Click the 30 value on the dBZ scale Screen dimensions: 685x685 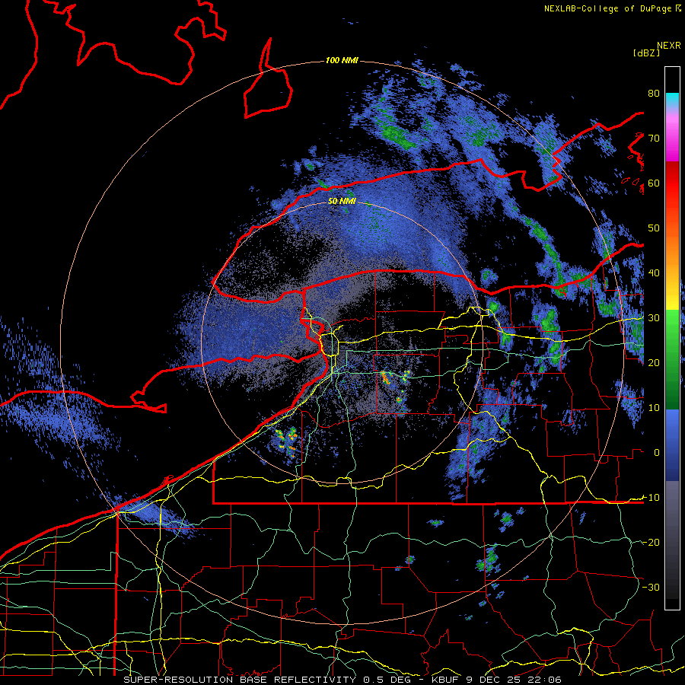(x=654, y=318)
